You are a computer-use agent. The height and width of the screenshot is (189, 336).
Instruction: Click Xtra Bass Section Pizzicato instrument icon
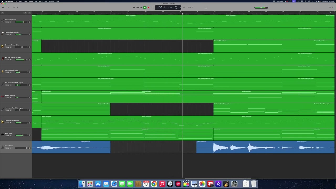pyautogui.click(x=3, y=59)
